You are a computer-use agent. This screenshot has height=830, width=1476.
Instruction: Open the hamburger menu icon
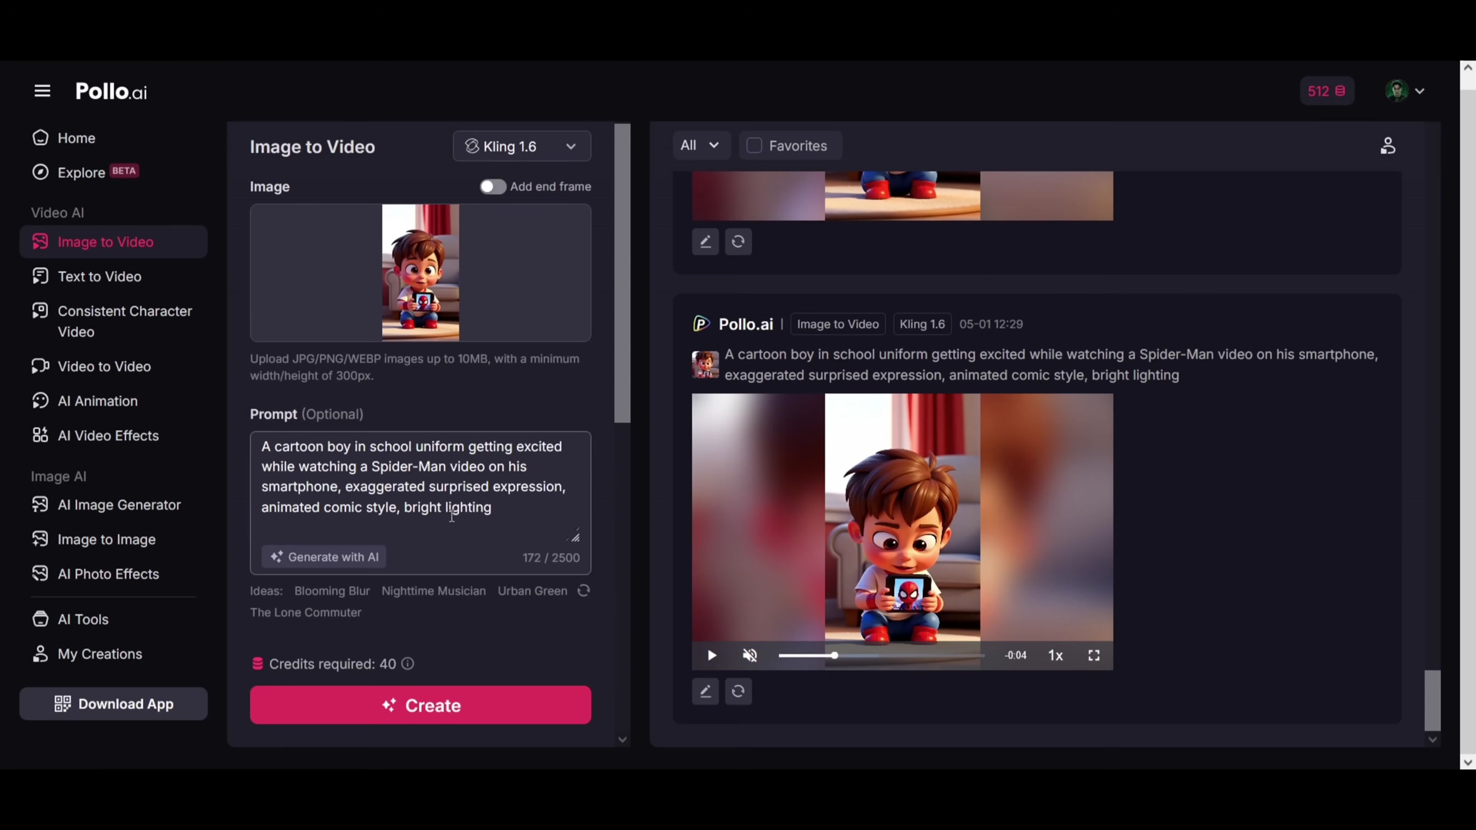(x=42, y=91)
